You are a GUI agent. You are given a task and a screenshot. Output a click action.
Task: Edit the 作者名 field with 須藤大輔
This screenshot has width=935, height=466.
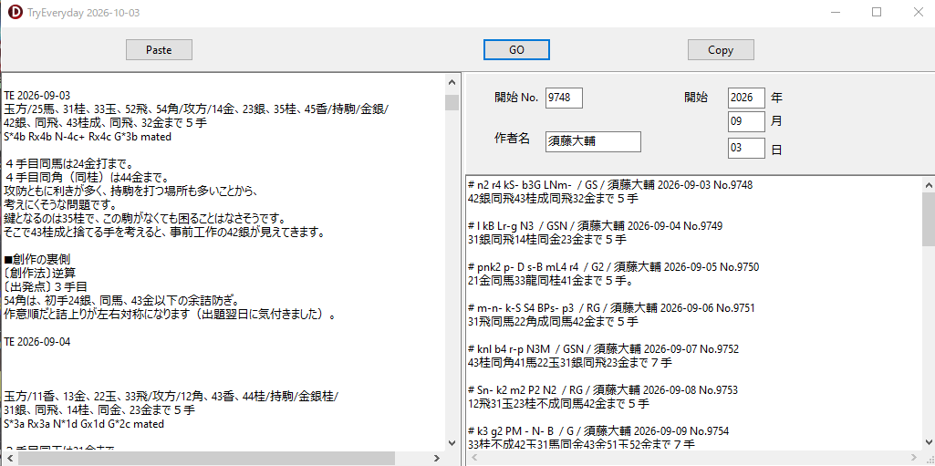click(x=593, y=142)
